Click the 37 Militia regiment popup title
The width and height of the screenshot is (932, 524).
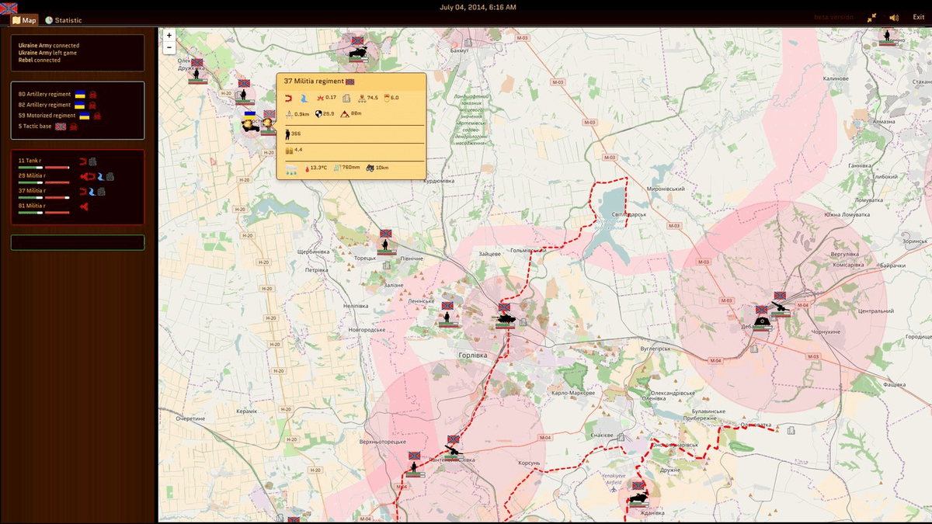pos(315,81)
